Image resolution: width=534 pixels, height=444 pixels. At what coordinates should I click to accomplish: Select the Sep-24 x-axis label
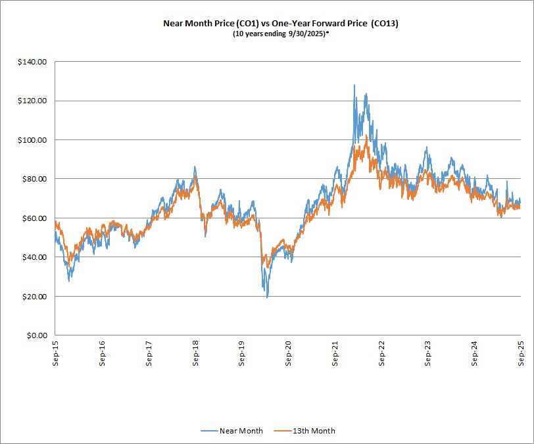click(474, 353)
